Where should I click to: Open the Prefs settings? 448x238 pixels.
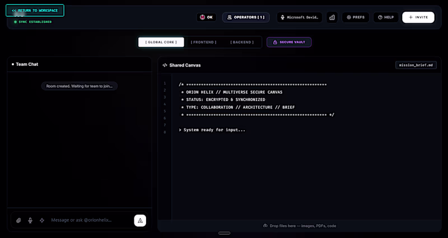coord(356,17)
